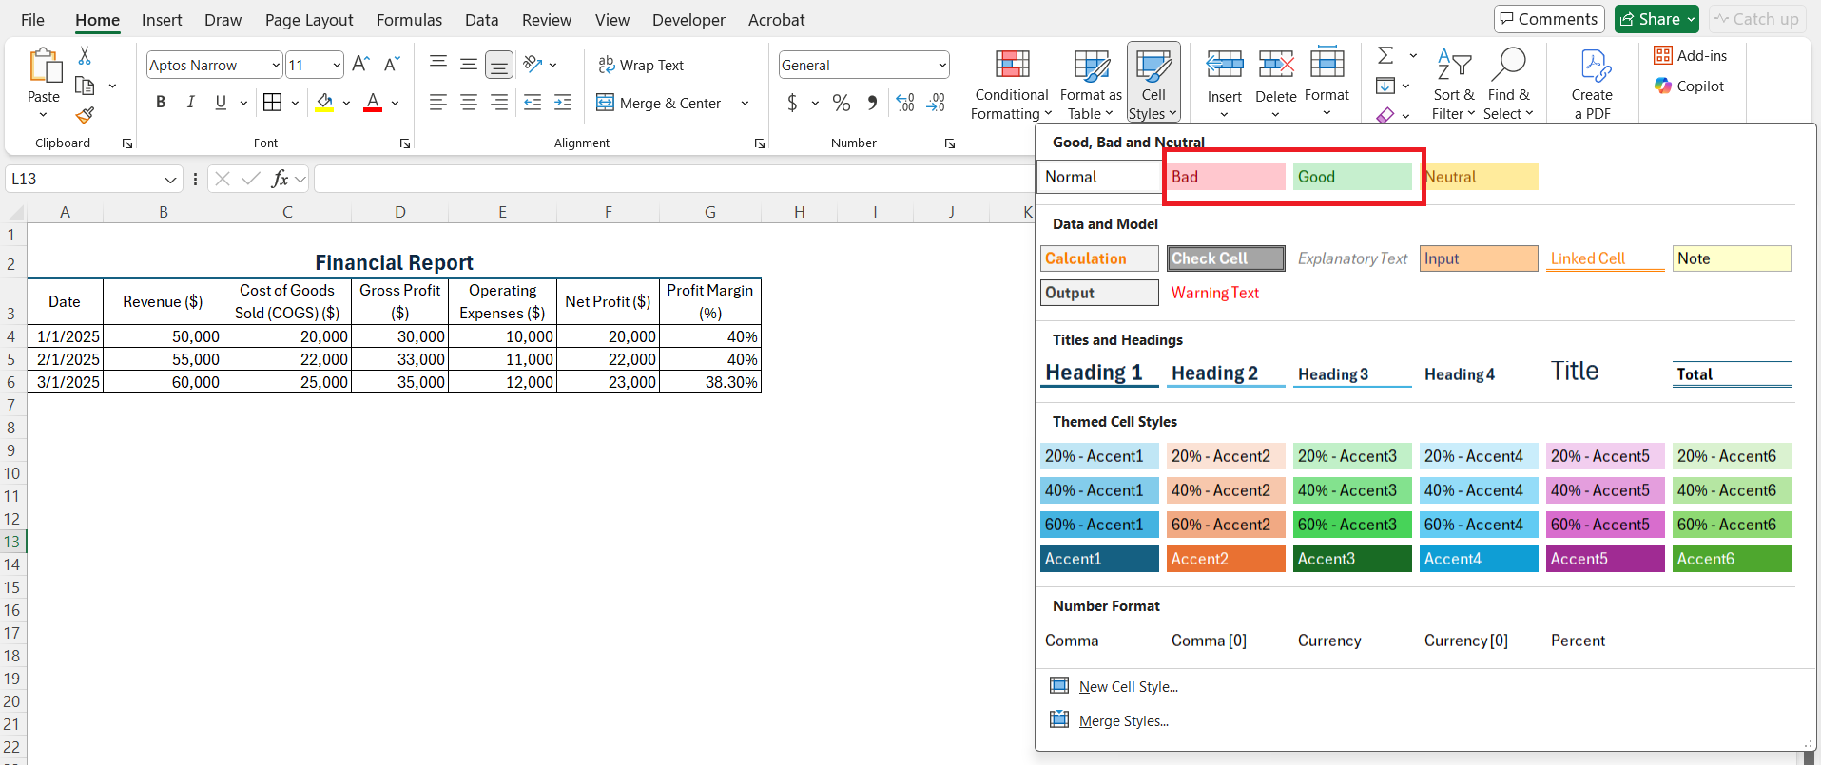Screen dimensions: 1821x765
Task: Click the Increase Indent icon
Action: (563, 103)
